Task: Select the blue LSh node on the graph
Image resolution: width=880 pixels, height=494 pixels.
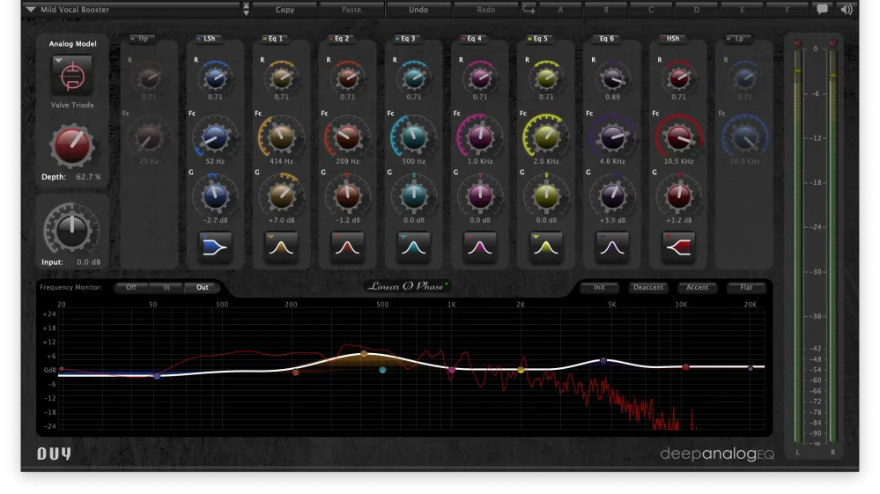Action: pos(157,376)
